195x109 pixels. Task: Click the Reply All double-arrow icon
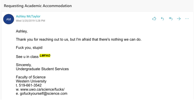click(x=171, y=19)
